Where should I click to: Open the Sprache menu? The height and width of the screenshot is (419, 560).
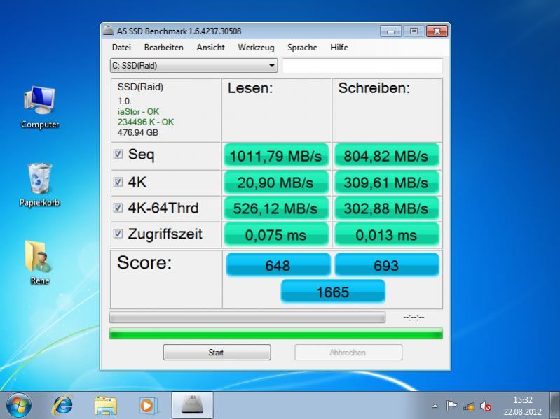[x=302, y=48]
